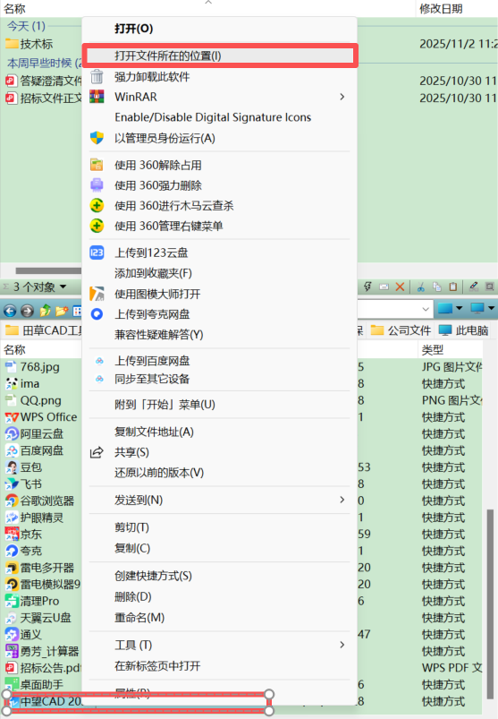Click the share arrow icon beside 共享(S)
The width and height of the screenshot is (498, 719).
point(97,452)
